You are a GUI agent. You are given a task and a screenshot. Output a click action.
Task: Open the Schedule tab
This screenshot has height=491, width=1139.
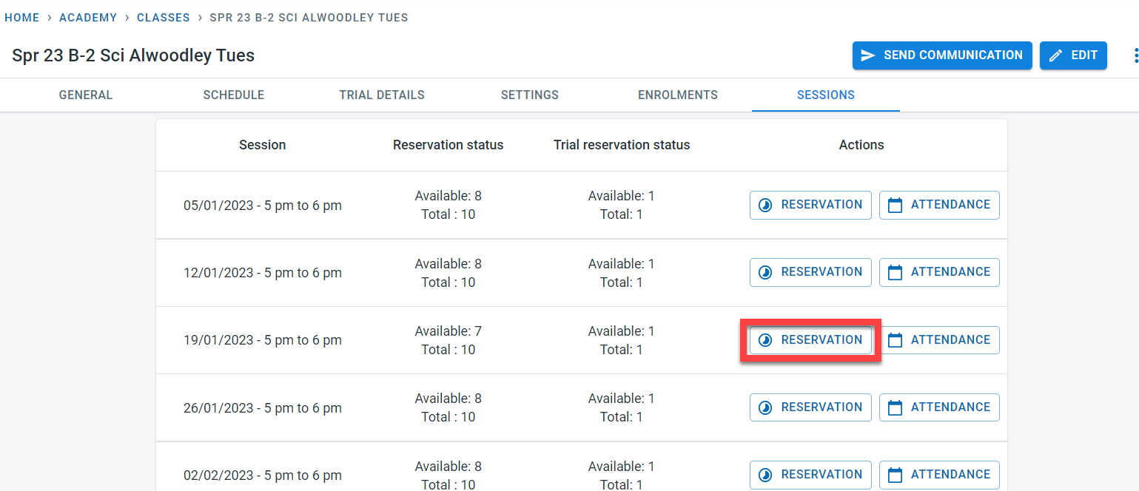click(234, 95)
